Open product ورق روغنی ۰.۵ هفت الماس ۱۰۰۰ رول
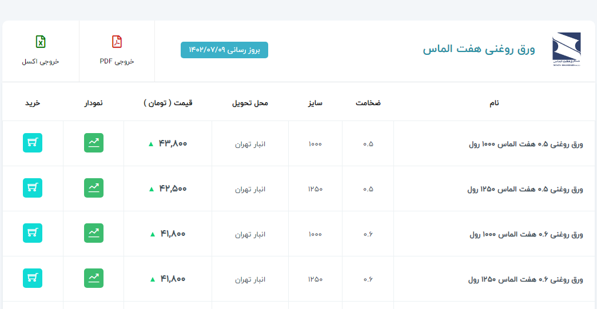Screen dimensions: 597x309 [526, 144]
